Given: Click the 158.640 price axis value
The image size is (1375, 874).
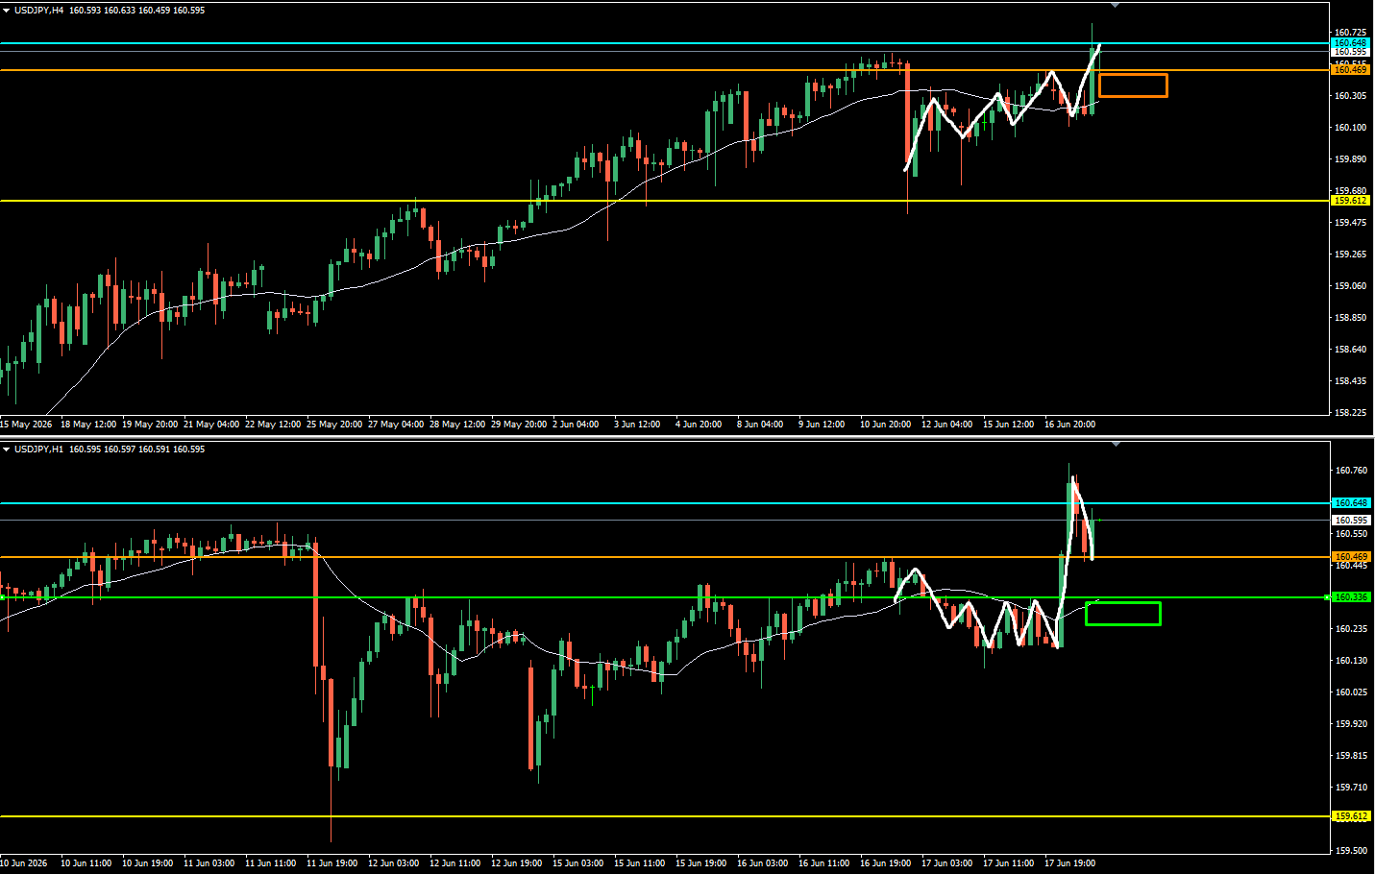Looking at the screenshot, I should [1350, 350].
